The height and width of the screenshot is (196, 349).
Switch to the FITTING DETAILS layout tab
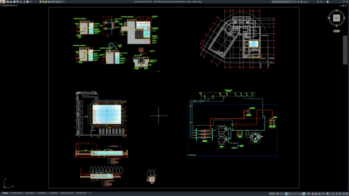coord(17,193)
